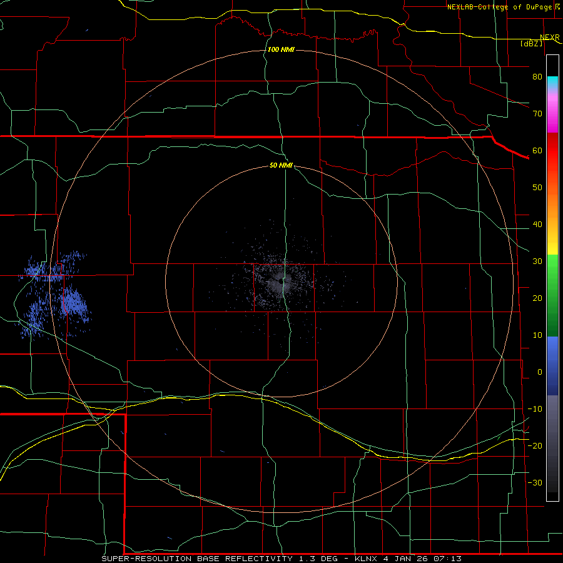Click the -10 value on the dBZ scale
The image size is (563, 563).
[535, 408]
